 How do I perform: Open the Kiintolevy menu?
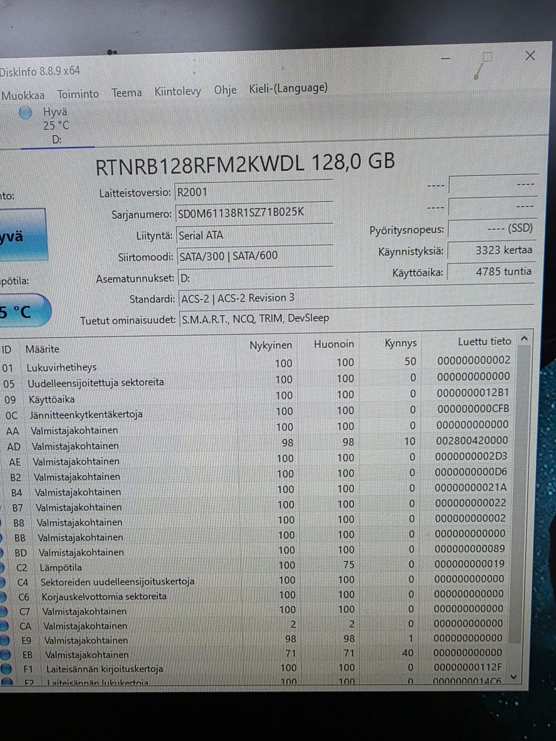click(177, 91)
